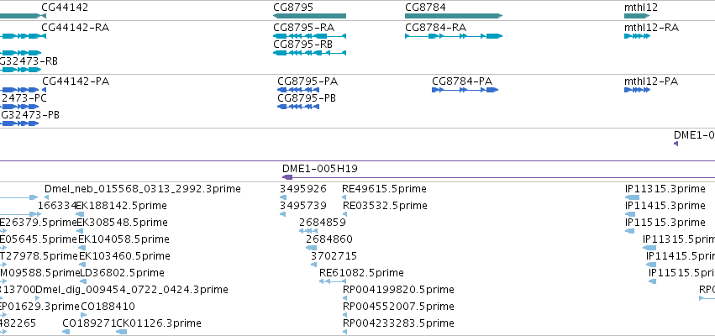This screenshot has height=336, width=715.
Task: Select the 3495926 EST arrow
Action: pos(283,197)
